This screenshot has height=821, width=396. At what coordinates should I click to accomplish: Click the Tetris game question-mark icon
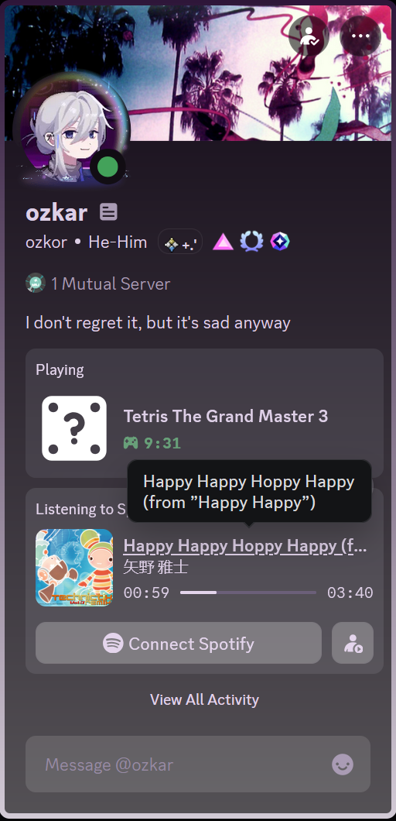(73, 428)
